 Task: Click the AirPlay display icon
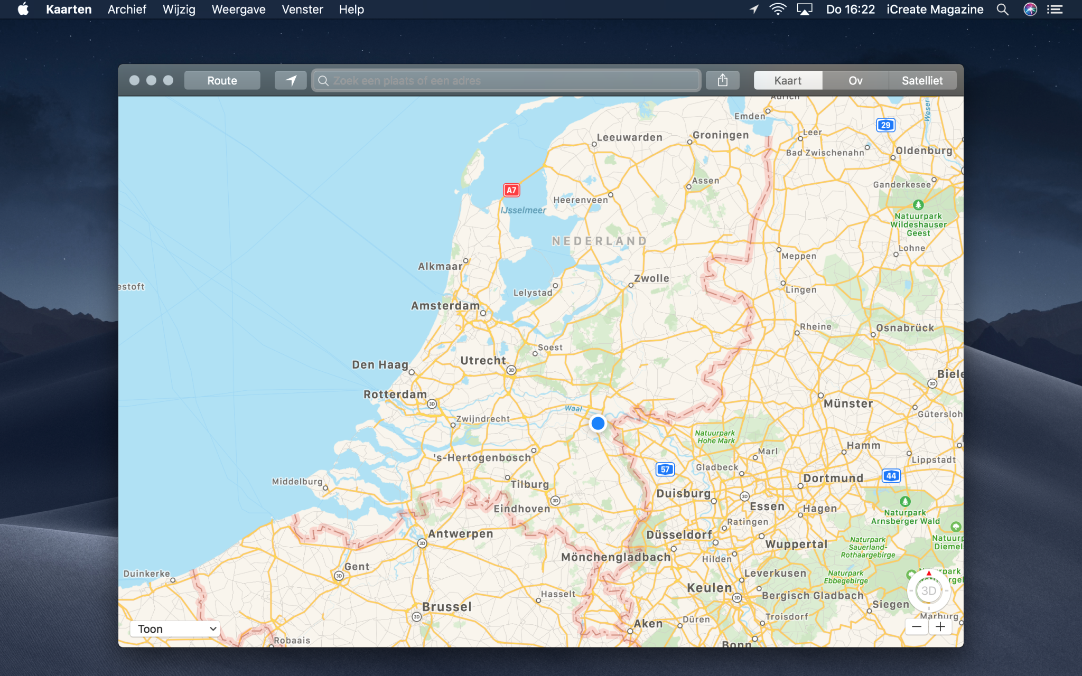[x=804, y=10]
